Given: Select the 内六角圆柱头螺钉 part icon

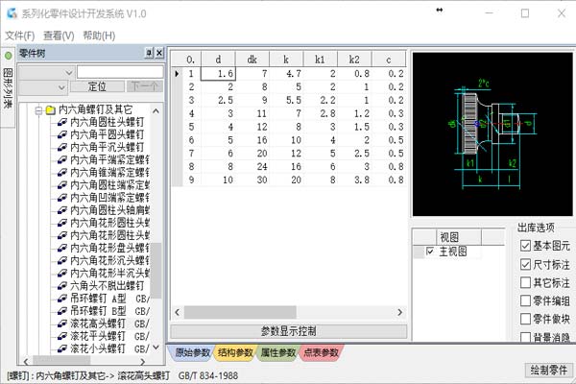Looking at the screenshot, I should (61, 123).
